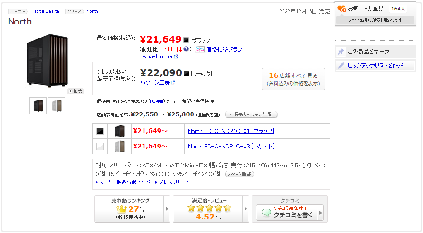Open North FD-C-NOR1C-03 white link

(x=231, y=147)
